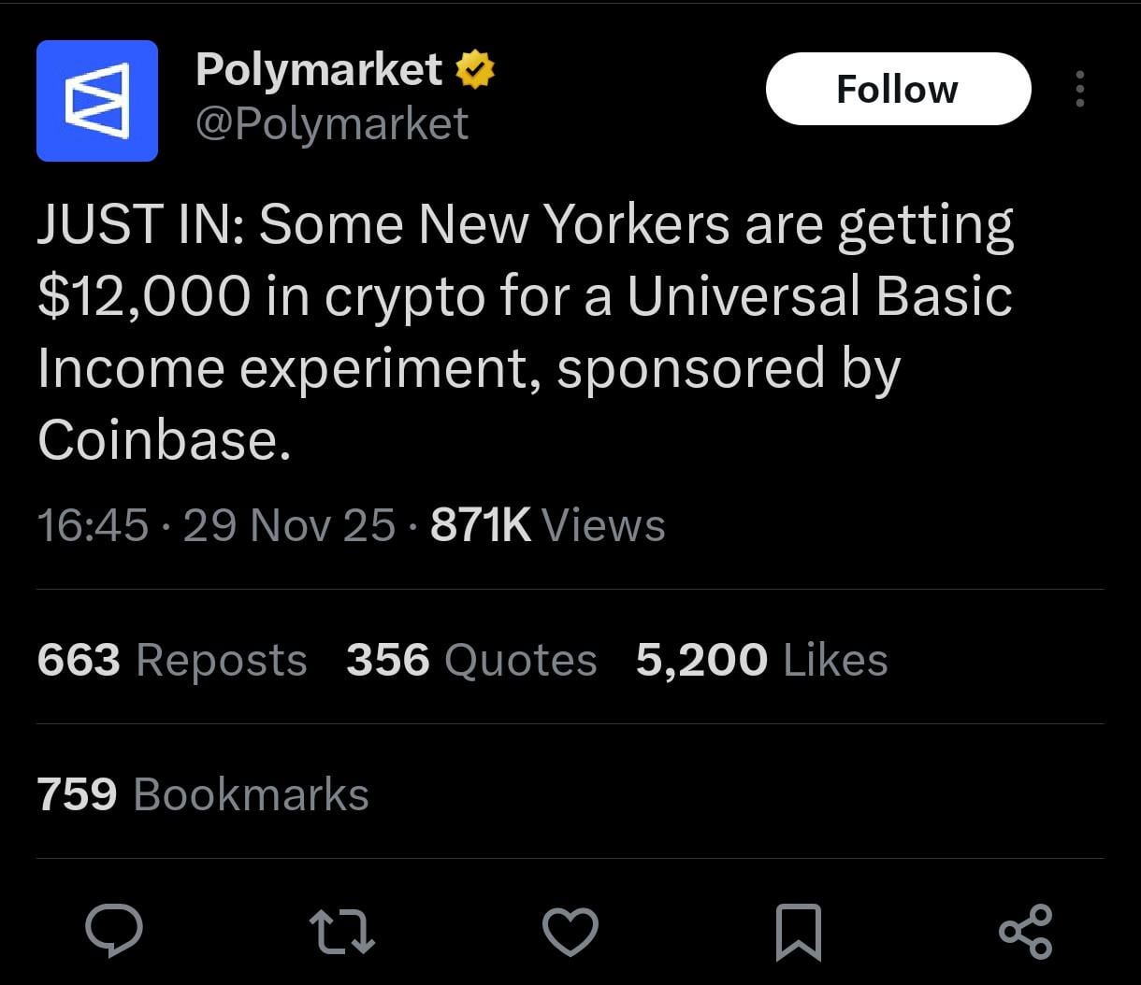Click the 29 Nov 25 date
The image size is (1141, 985).
(289, 525)
